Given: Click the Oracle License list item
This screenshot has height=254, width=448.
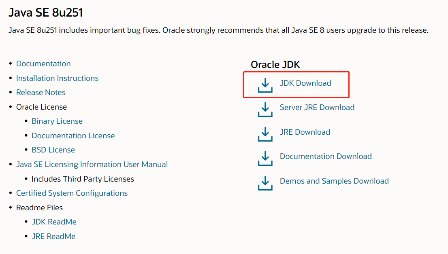Looking at the screenshot, I should click(x=41, y=107).
